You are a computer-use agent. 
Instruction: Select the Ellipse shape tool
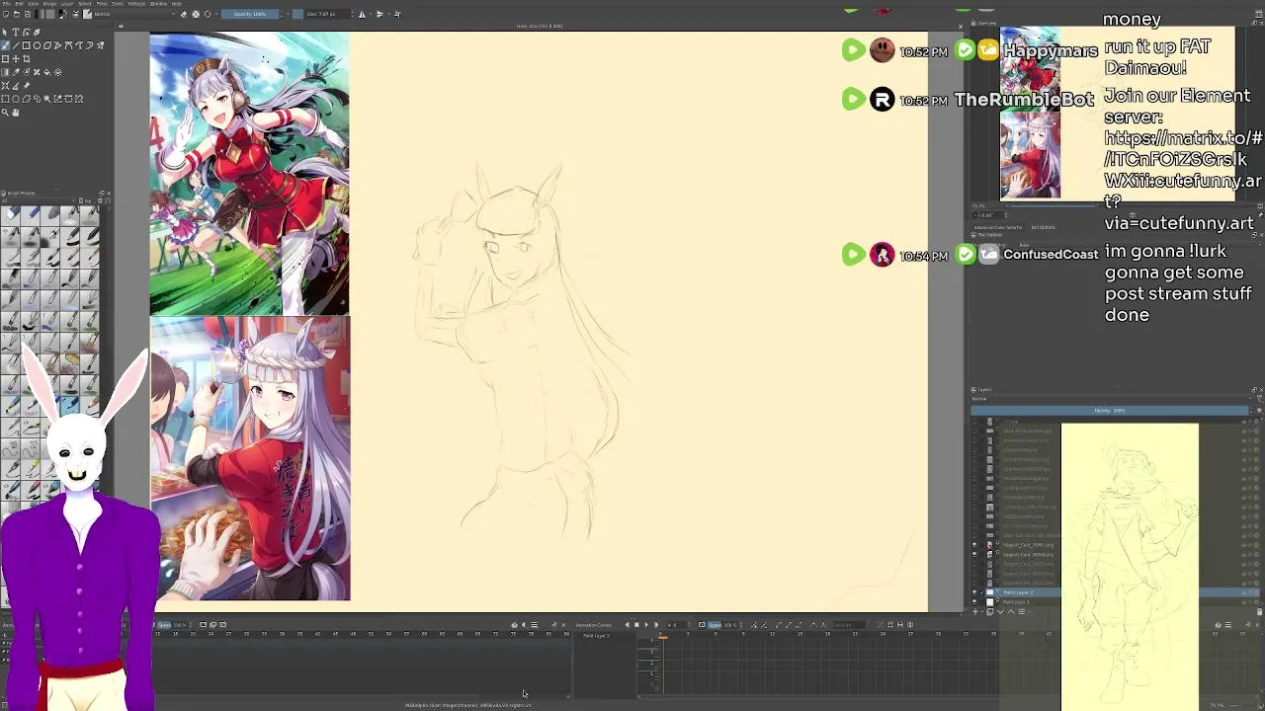click(x=37, y=45)
